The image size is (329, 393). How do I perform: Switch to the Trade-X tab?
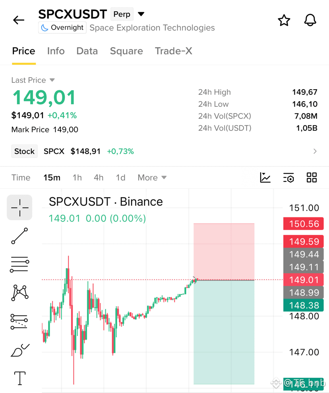pos(173,51)
